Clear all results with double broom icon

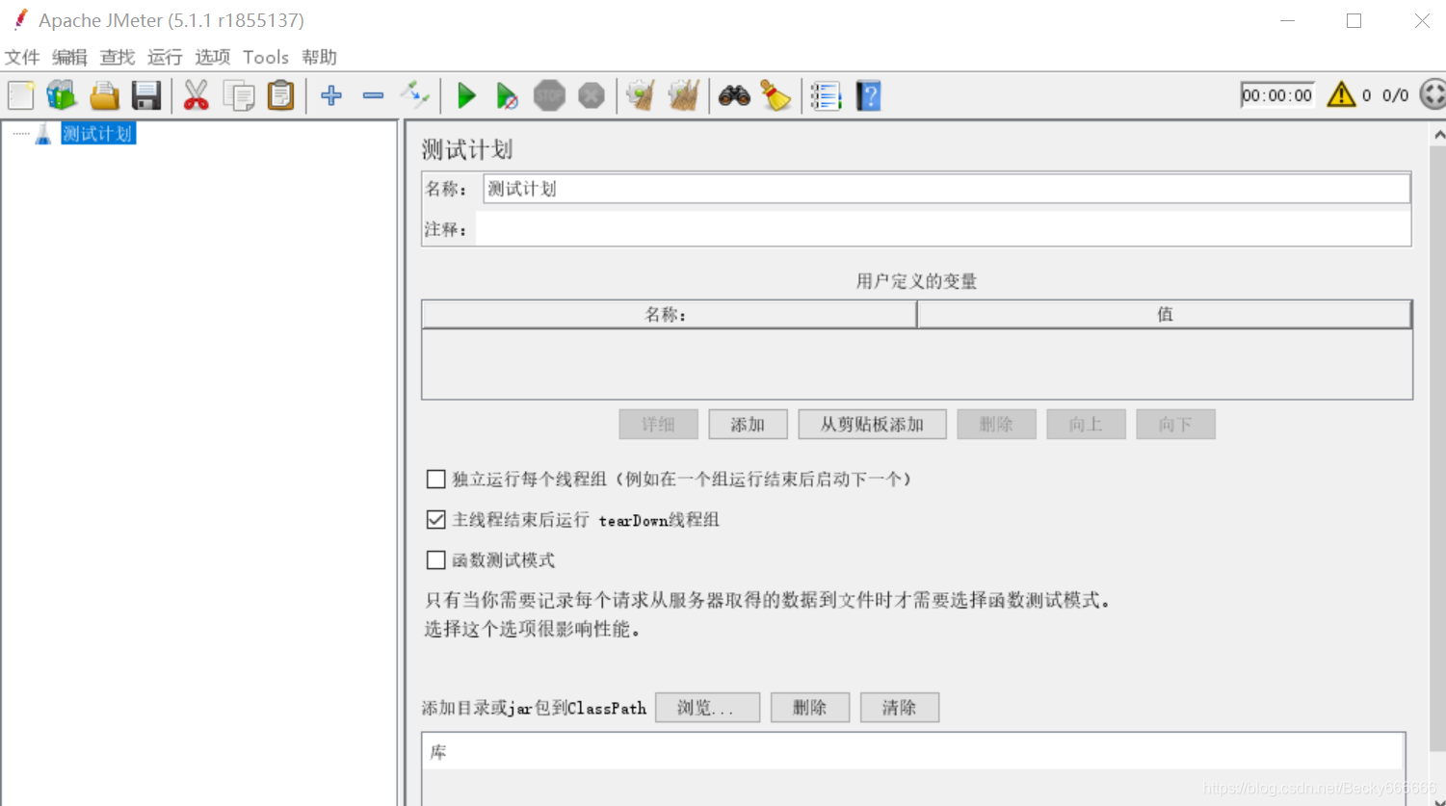pyautogui.click(x=683, y=95)
